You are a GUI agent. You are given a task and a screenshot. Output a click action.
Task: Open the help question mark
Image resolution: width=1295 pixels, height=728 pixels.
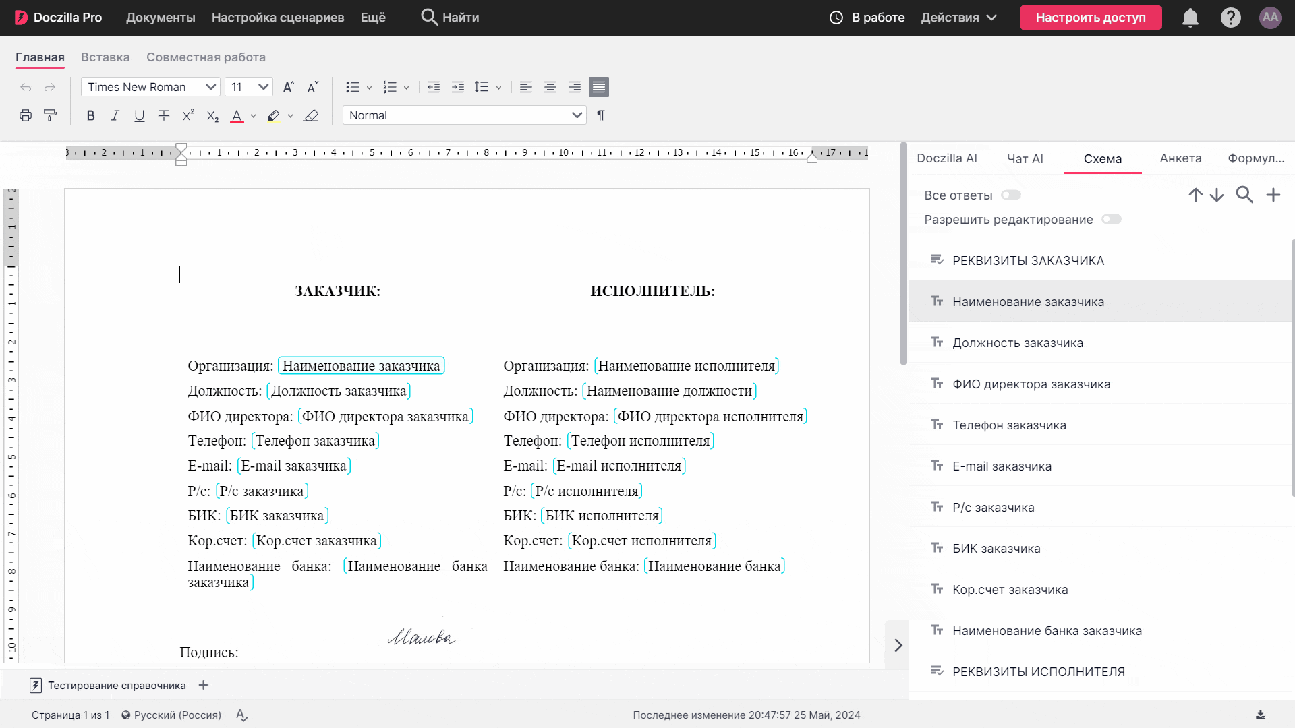point(1231,18)
